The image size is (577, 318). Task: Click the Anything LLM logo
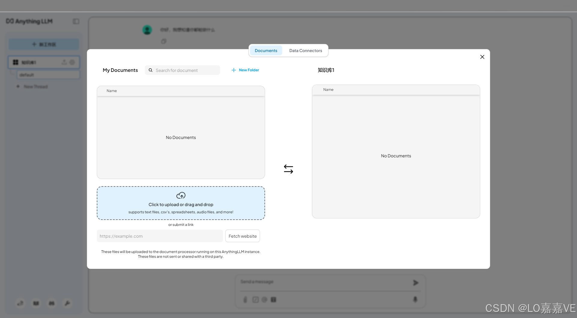[29, 21]
